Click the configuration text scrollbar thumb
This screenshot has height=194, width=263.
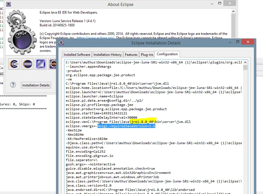coord(245,68)
